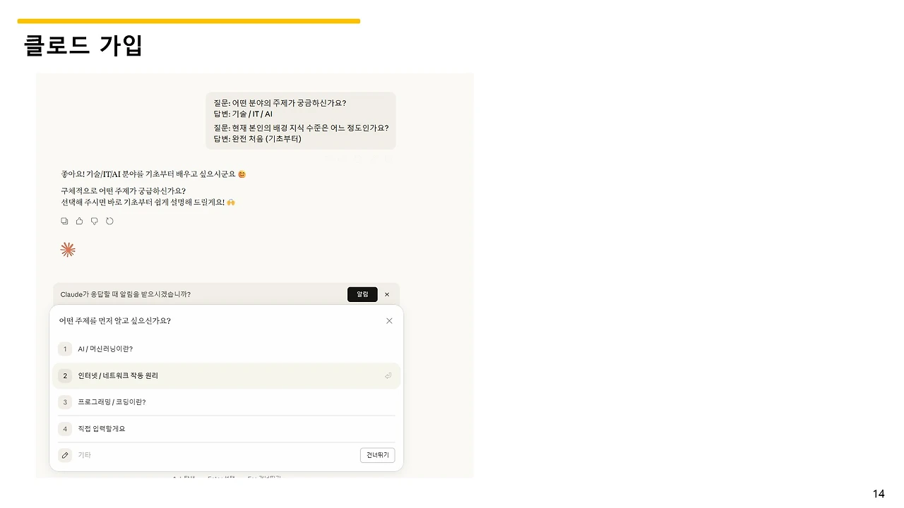
Task: Give the reply a thumbs up
Action: click(79, 221)
